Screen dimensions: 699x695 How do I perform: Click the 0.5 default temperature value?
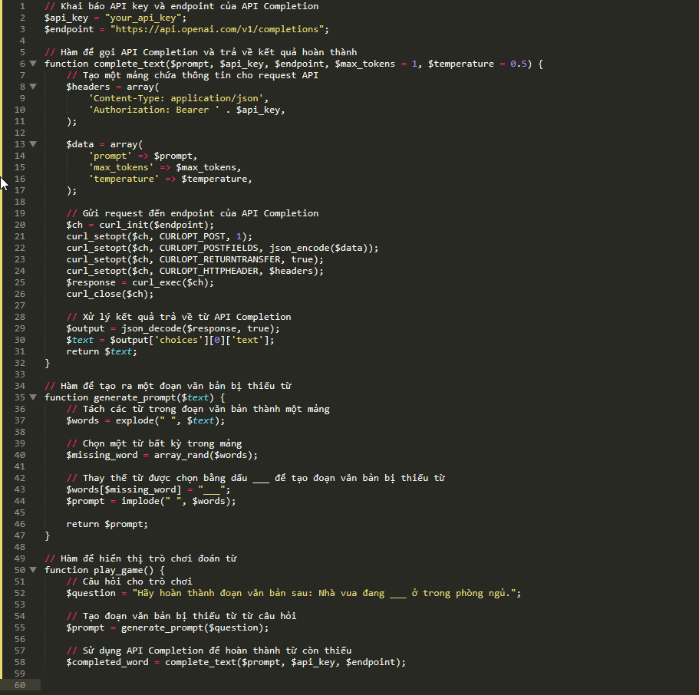point(519,64)
